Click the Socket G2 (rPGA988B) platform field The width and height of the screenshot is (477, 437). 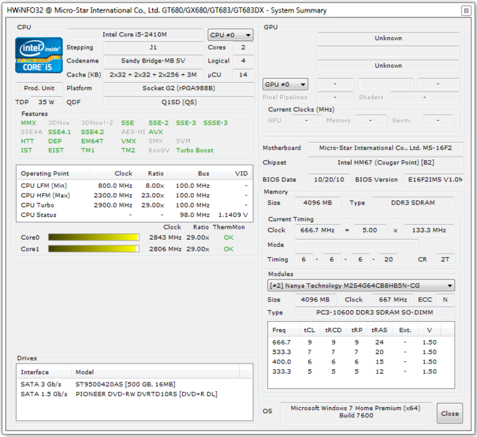[179, 88]
